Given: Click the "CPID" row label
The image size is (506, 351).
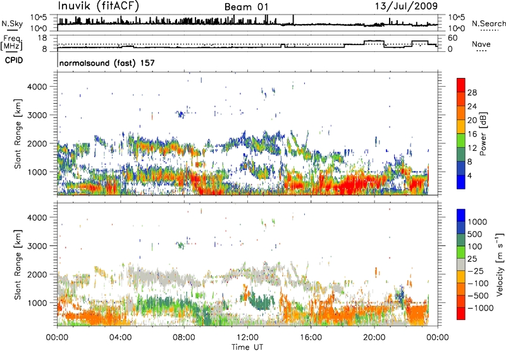Looking at the screenshot, I should (14, 60).
